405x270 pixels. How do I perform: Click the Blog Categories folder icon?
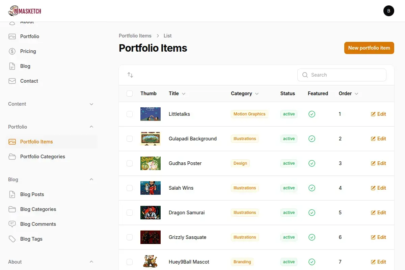coord(12,209)
